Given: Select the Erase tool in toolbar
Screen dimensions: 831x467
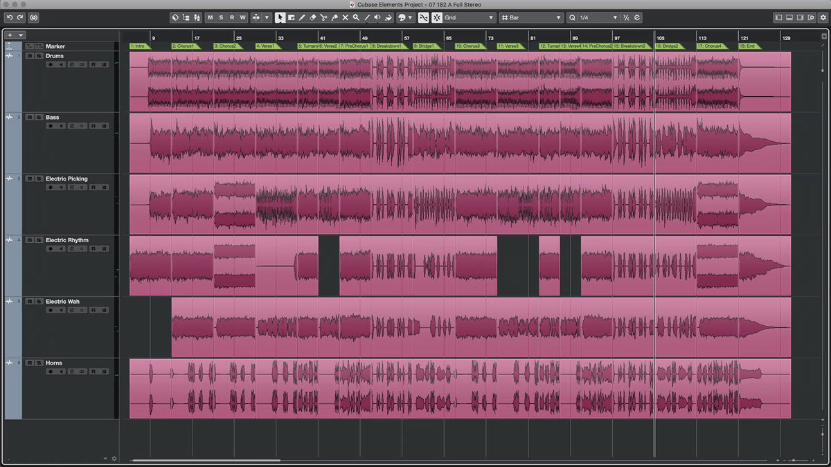Looking at the screenshot, I should pos(312,17).
